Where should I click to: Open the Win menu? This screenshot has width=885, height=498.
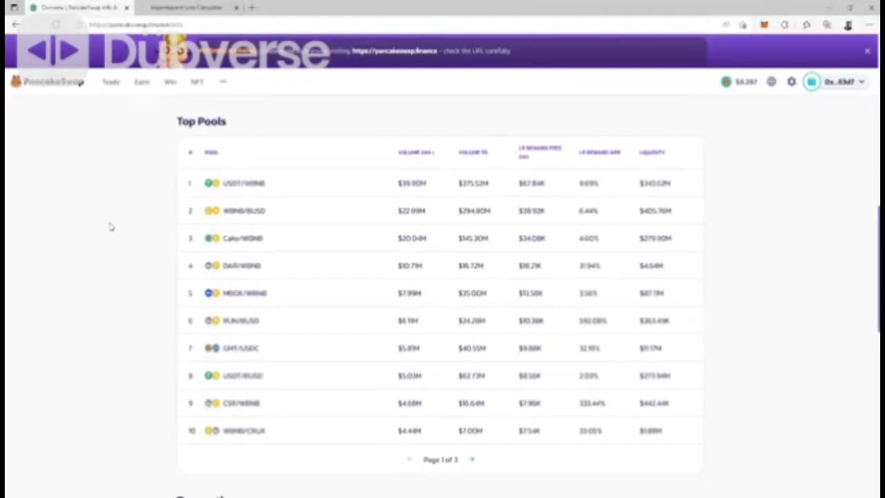[x=170, y=82]
